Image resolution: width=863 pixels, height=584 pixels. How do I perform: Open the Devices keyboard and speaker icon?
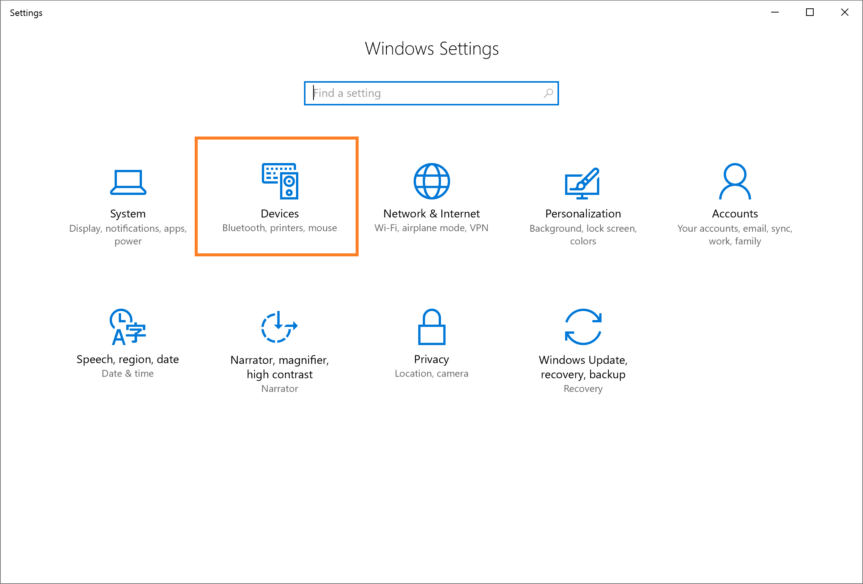click(280, 181)
